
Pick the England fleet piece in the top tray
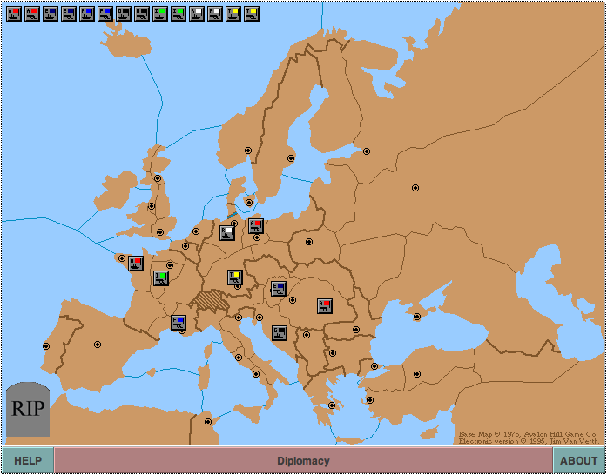(51, 14)
